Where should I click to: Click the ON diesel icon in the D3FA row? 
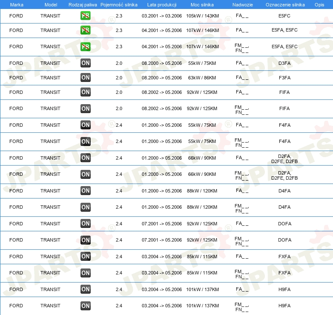pyautogui.click(x=85, y=63)
